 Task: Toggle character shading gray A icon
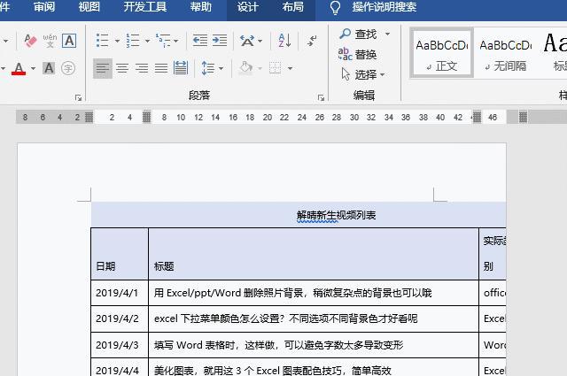[x=49, y=68]
